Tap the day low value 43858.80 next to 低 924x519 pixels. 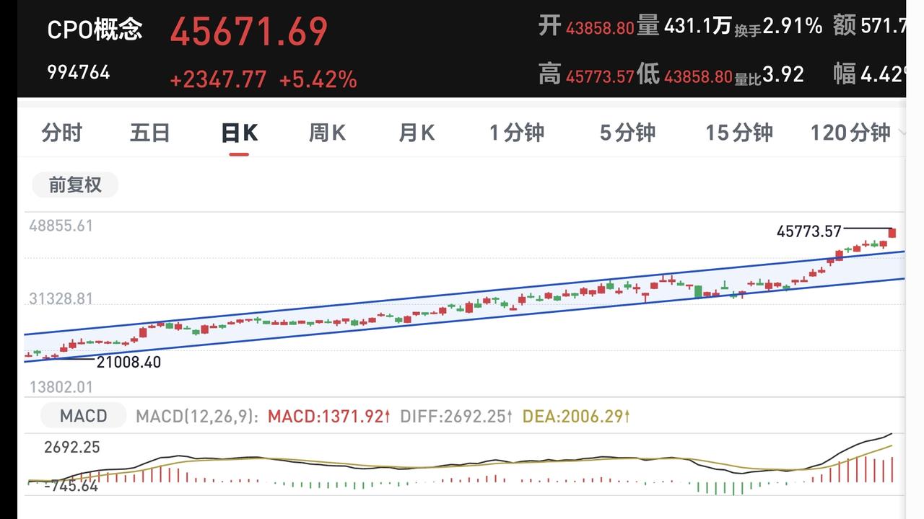pos(698,76)
